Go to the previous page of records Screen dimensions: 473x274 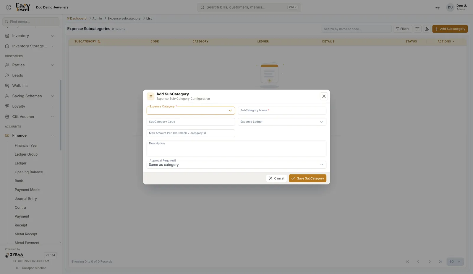click(418, 262)
